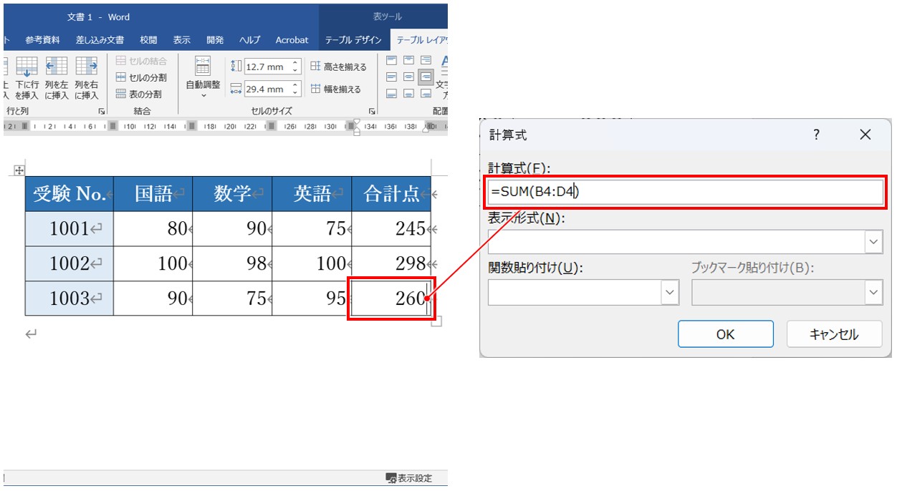This screenshot has width=897, height=491.
Task: Insert a column to the left
Action: pyautogui.click(x=57, y=67)
